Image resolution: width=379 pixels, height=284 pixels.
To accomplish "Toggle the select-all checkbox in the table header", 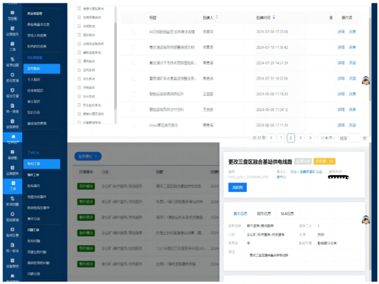I will coord(133,18).
